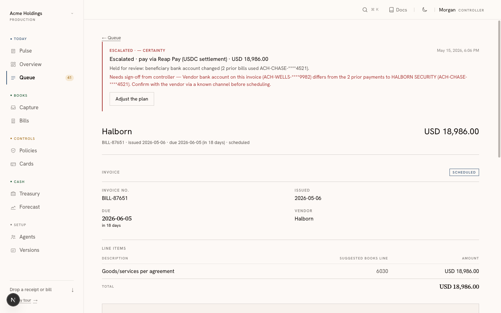This screenshot has width=501, height=313.
Task: Open Treasury in the sidebar
Action: click(x=42, y=194)
